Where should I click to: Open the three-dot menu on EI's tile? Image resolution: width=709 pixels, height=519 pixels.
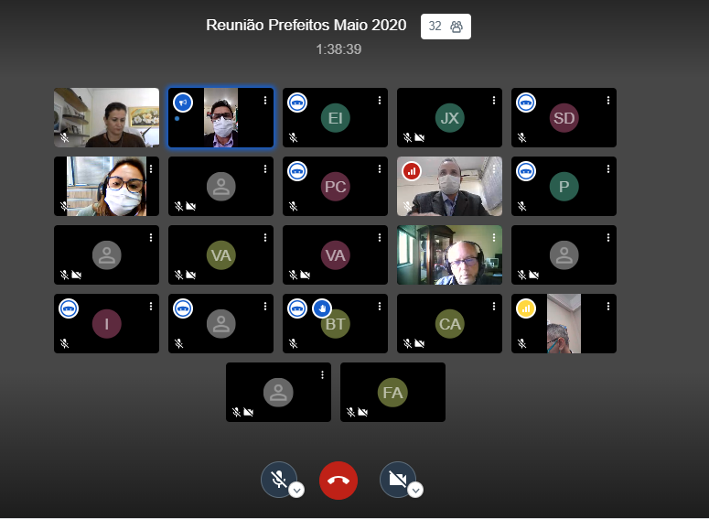(x=380, y=101)
